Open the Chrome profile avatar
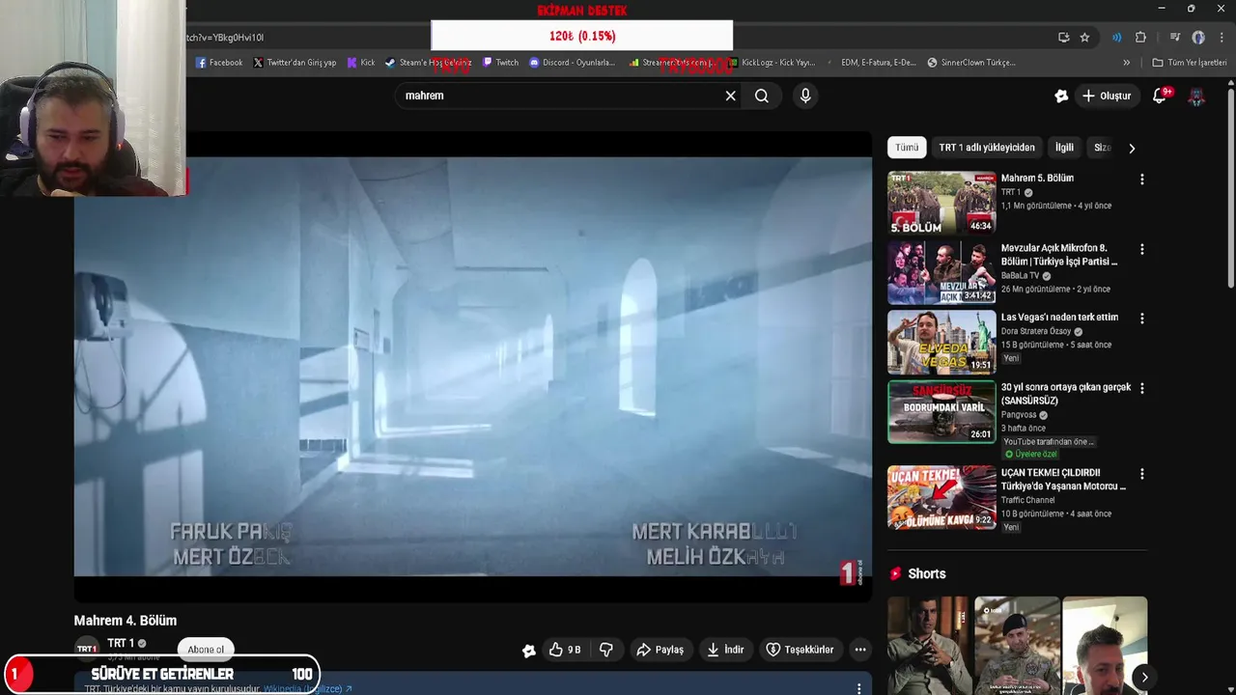1236x695 pixels. [1198, 37]
